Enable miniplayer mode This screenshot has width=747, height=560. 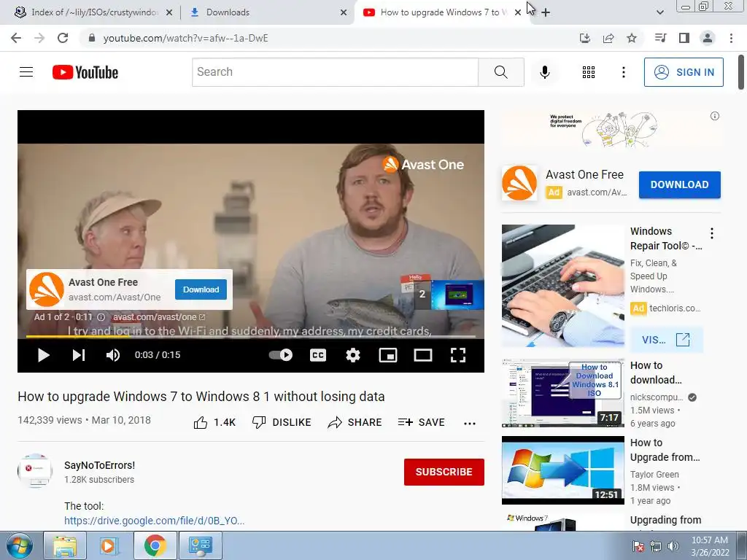coord(388,355)
